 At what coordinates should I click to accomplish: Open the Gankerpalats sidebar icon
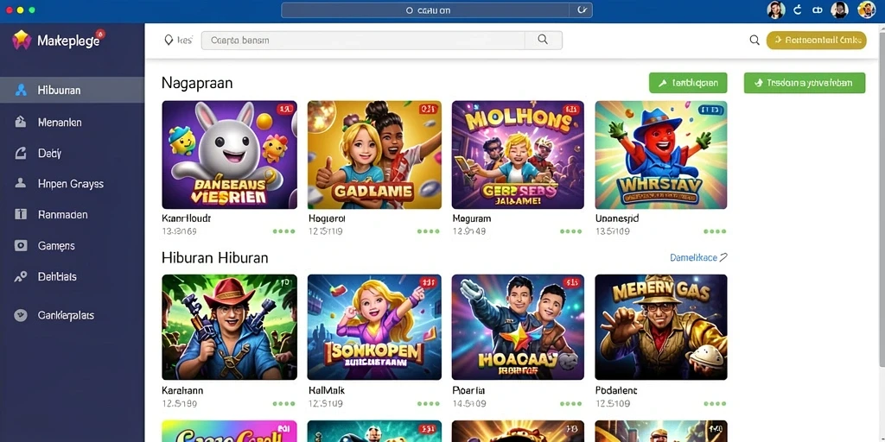point(21,315)
